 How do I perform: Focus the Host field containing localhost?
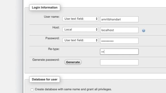[119, 30]
